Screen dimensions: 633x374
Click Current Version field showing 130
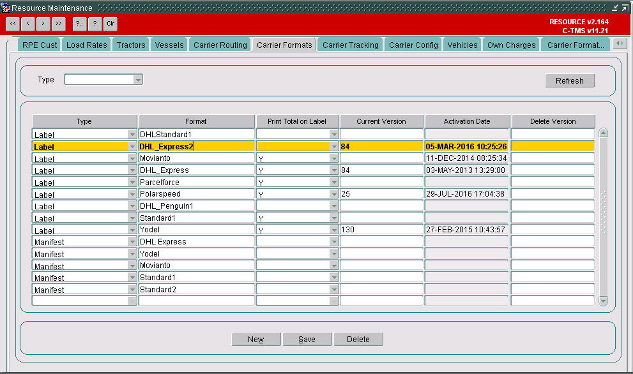click(381, 230)
